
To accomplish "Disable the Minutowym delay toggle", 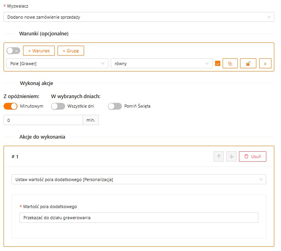I will (11, 106).
